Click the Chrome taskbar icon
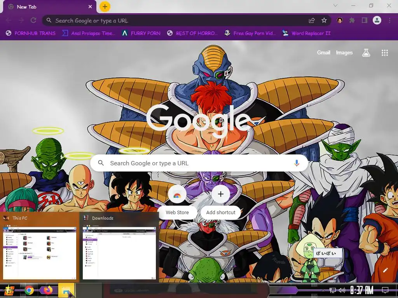The height and width of the screenshot is (298, 398). click(29, 290)
